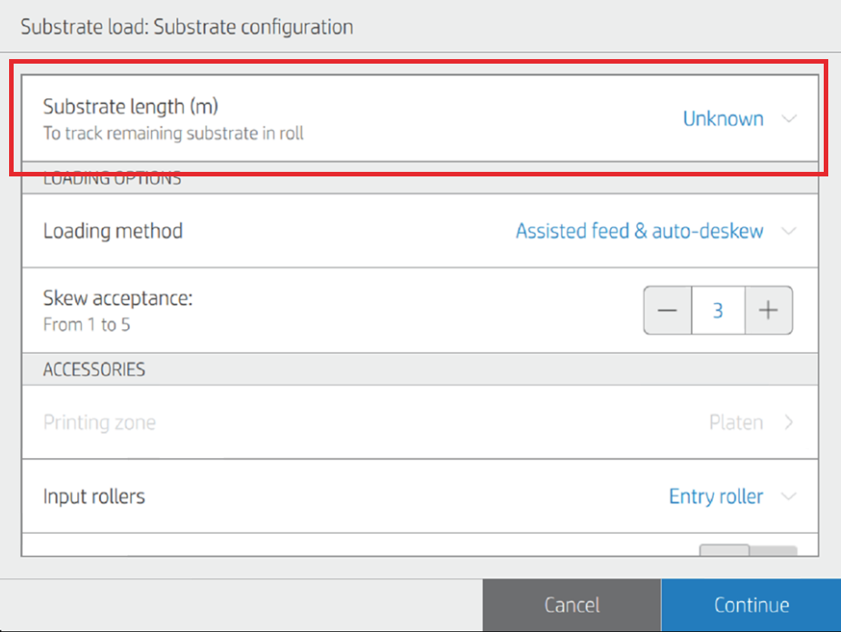This screenshot has height=632, width=841.
Task: Click the Unknown substrate length value
Action: click(723, 118)
